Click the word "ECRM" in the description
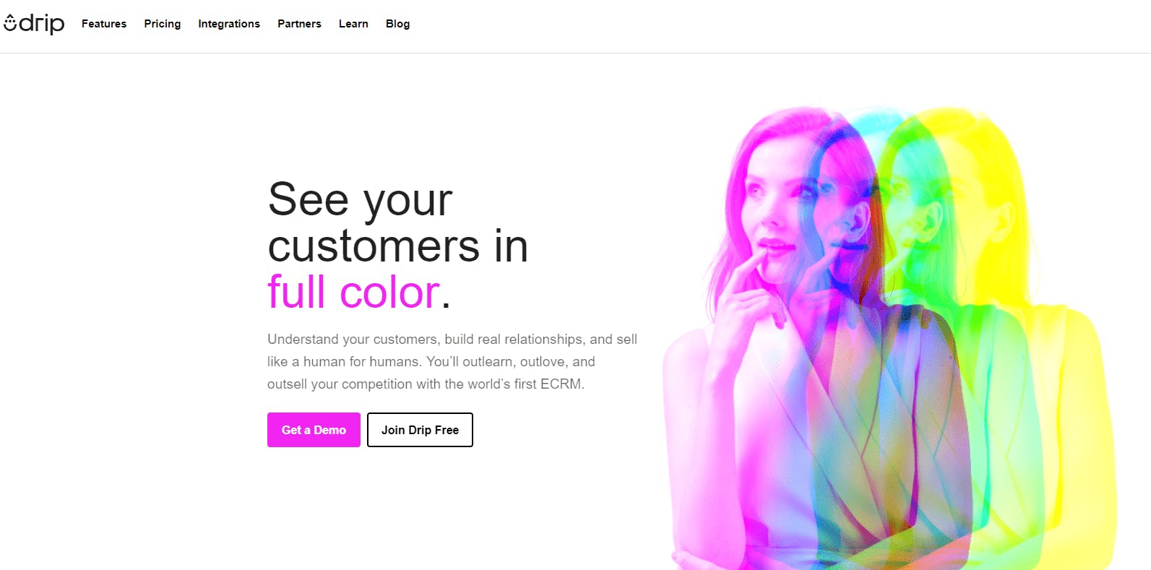The image size is (1151, 570). coord(561,384)
